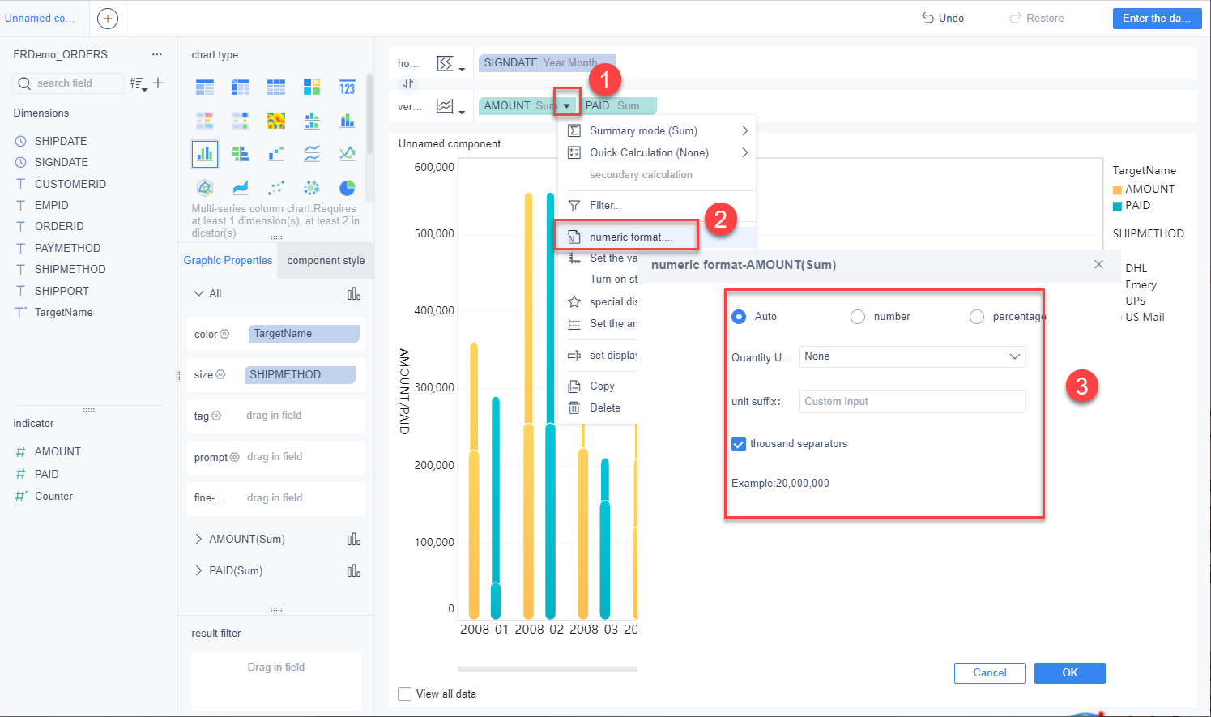Select the Auto format radio button
Screen dimensions: 1211x717
[739, 317]
